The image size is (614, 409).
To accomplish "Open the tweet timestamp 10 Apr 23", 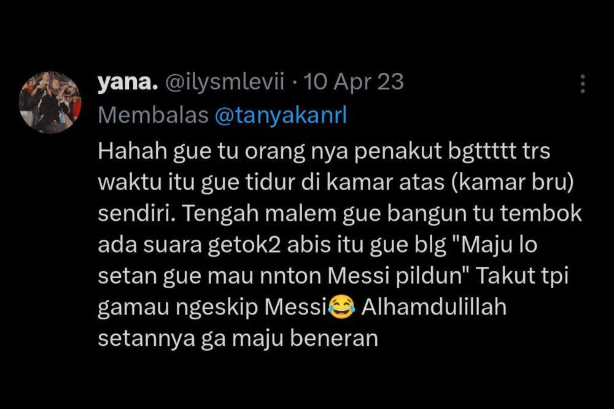I will [x=354, y=83].
